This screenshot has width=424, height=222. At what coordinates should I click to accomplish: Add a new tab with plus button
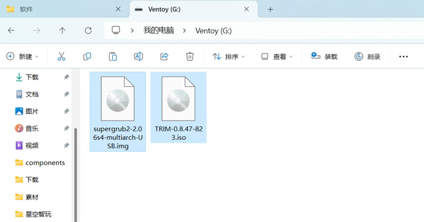tap(270, 10)
